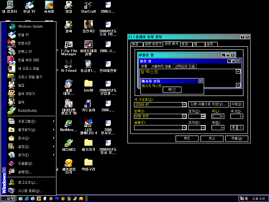
Task: Expand the 문서(D) submenu
Action: [x=32, y=138]
